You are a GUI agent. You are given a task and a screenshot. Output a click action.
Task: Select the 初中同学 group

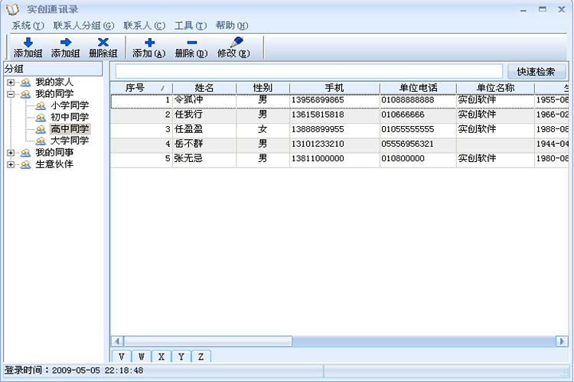pyautogui.click(x=70, y=118)
